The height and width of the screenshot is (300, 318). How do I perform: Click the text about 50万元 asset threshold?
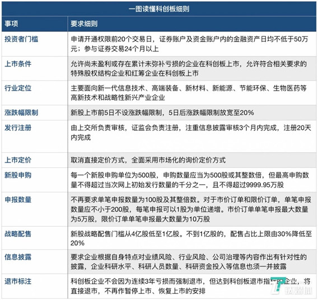coord(189,44)
